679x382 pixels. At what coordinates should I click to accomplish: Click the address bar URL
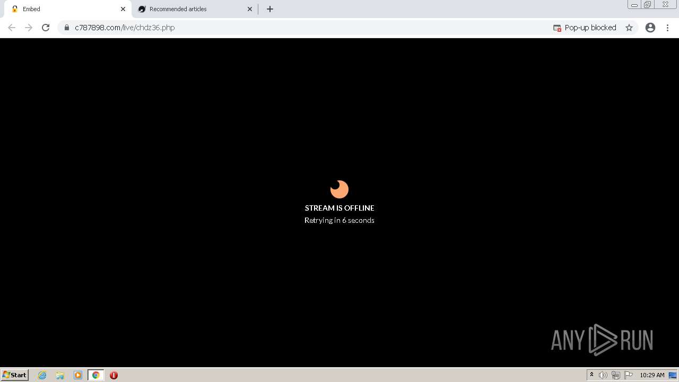click(125, 28)
